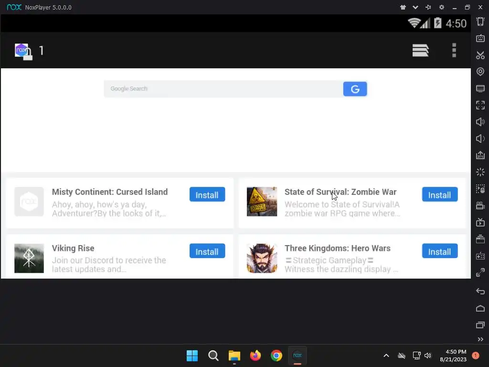Click the volume down speaker icon

(480, 139)
